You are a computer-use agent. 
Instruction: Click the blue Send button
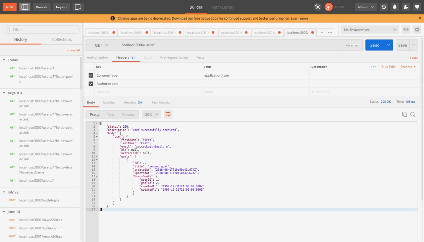click(375, 45)
